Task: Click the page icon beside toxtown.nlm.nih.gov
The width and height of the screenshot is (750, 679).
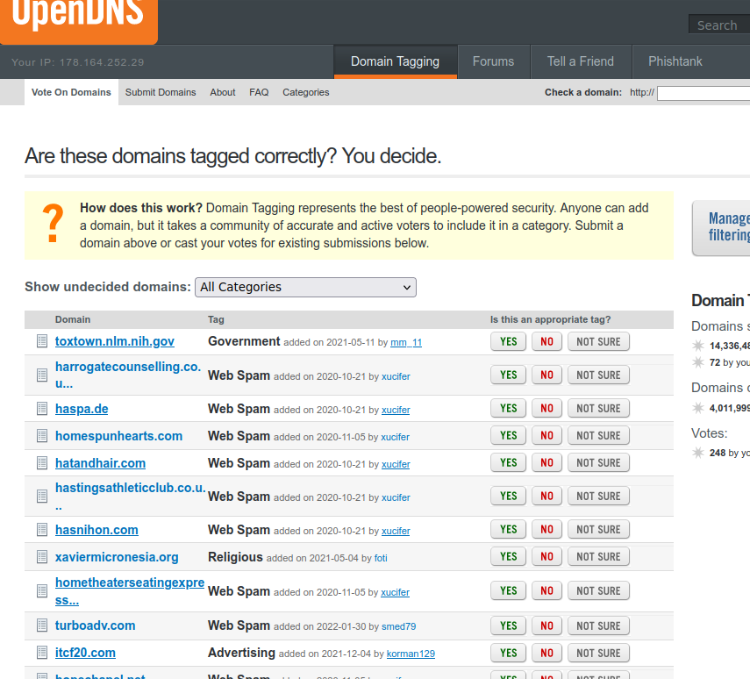Action: tap(41, 342)
